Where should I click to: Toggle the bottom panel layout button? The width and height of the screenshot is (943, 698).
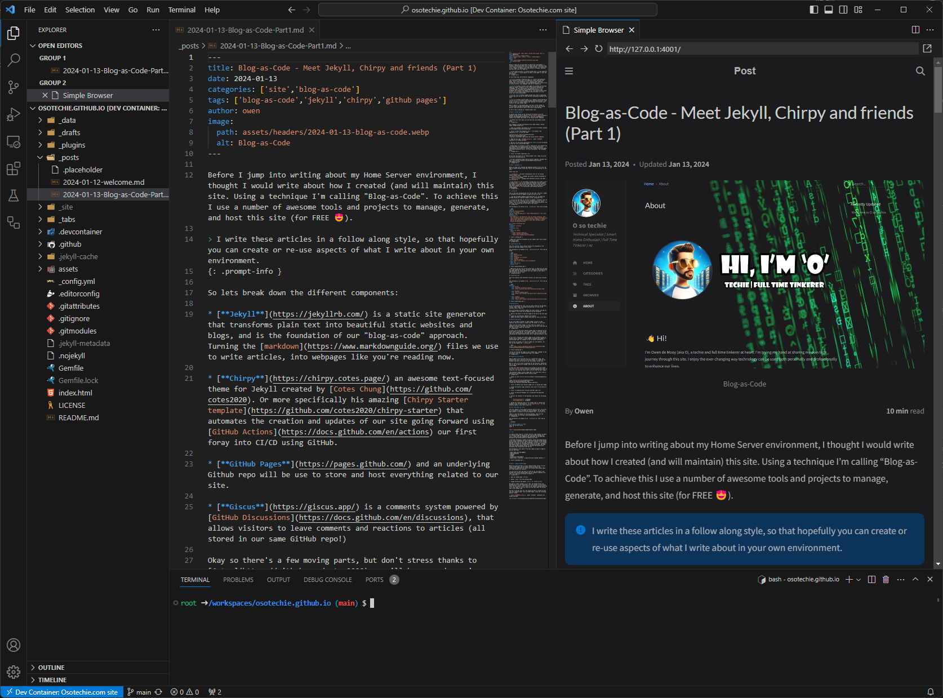point(828,10)
